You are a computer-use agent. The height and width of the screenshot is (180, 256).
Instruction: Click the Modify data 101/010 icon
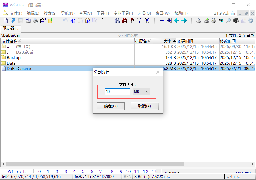(102, 21)
